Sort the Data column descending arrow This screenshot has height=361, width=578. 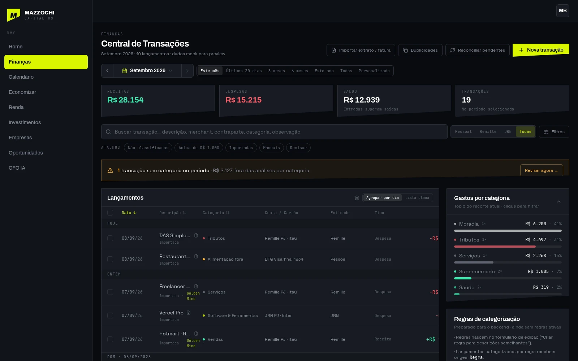(x=135, y=213)
